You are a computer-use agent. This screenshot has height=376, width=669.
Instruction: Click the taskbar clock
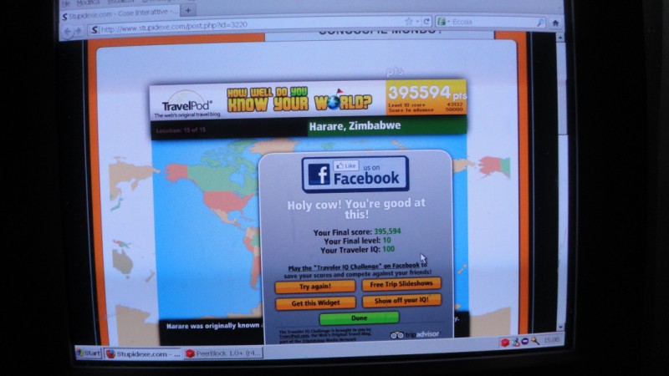551,340
